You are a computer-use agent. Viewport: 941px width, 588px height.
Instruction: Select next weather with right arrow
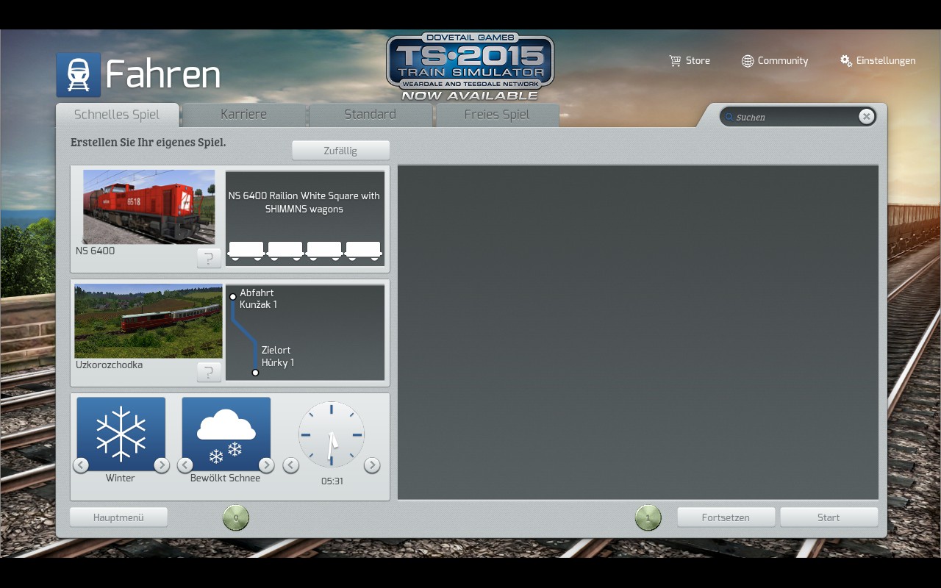pyautogui.click(x=267, y=465)
